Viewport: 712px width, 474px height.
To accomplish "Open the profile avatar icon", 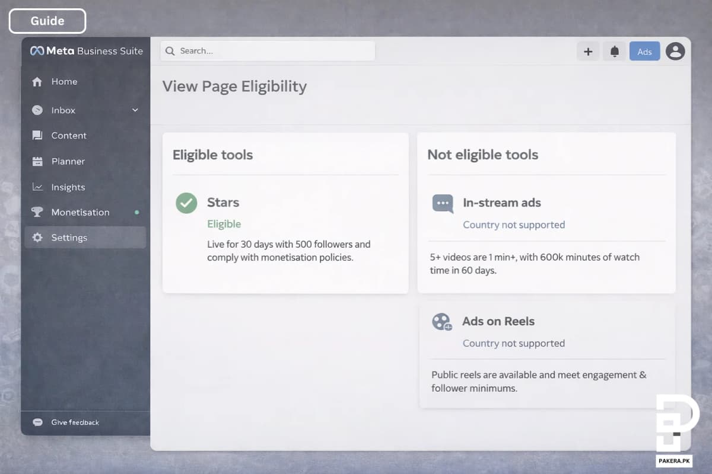I will pos(675,52).
